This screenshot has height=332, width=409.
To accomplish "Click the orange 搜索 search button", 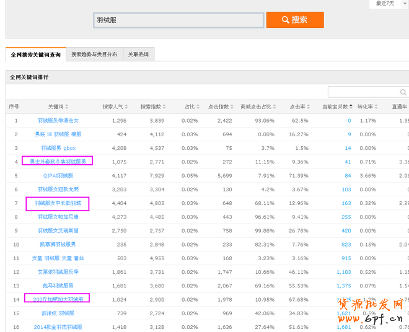I will point(295,20).
